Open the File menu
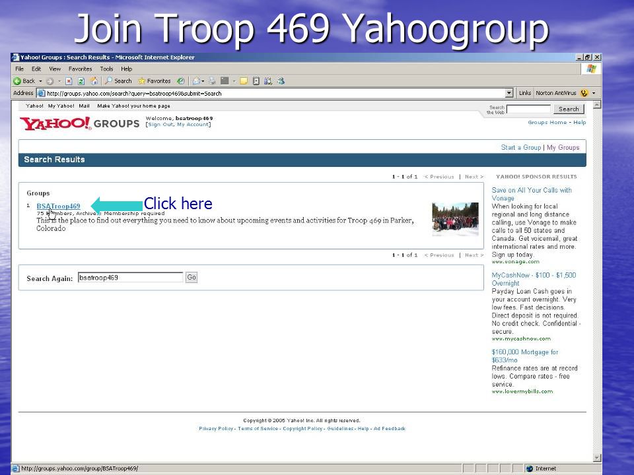This screenshot has height=475, width=634. click(19, 69)
